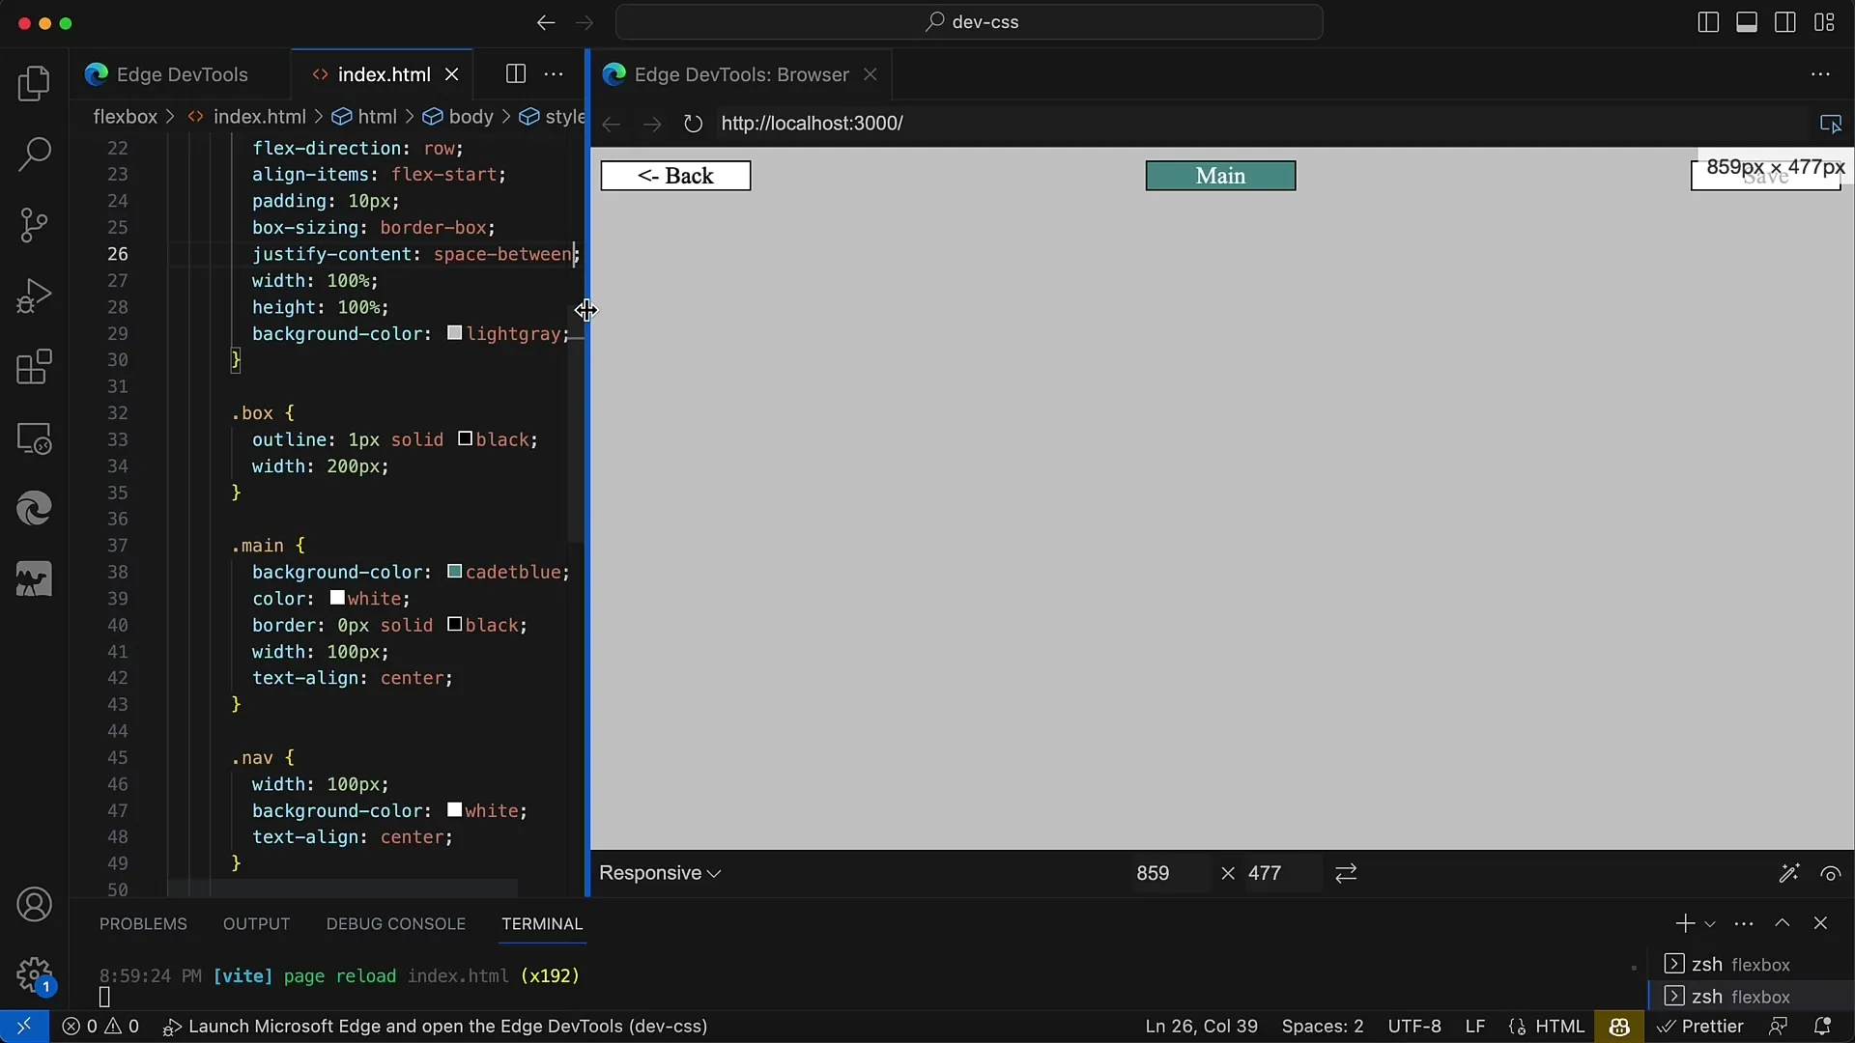Select the first zsh flexbox terminal
Screen dimensions: 1855x1043
[1752, 965]
